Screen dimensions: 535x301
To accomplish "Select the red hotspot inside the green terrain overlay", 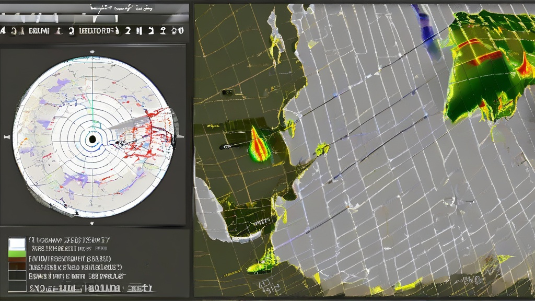I will [484, 58].
